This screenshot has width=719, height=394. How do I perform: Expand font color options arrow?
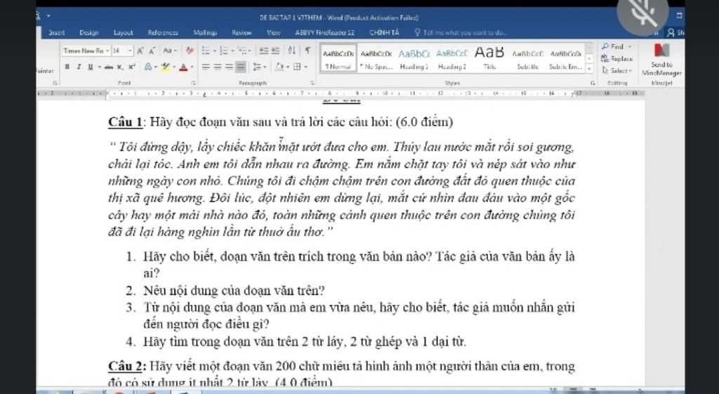192,67
